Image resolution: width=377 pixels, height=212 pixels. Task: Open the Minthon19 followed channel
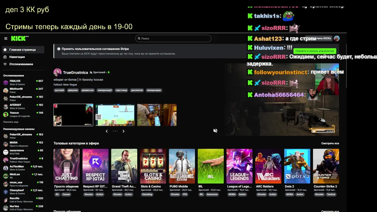[x=23, y=90]
